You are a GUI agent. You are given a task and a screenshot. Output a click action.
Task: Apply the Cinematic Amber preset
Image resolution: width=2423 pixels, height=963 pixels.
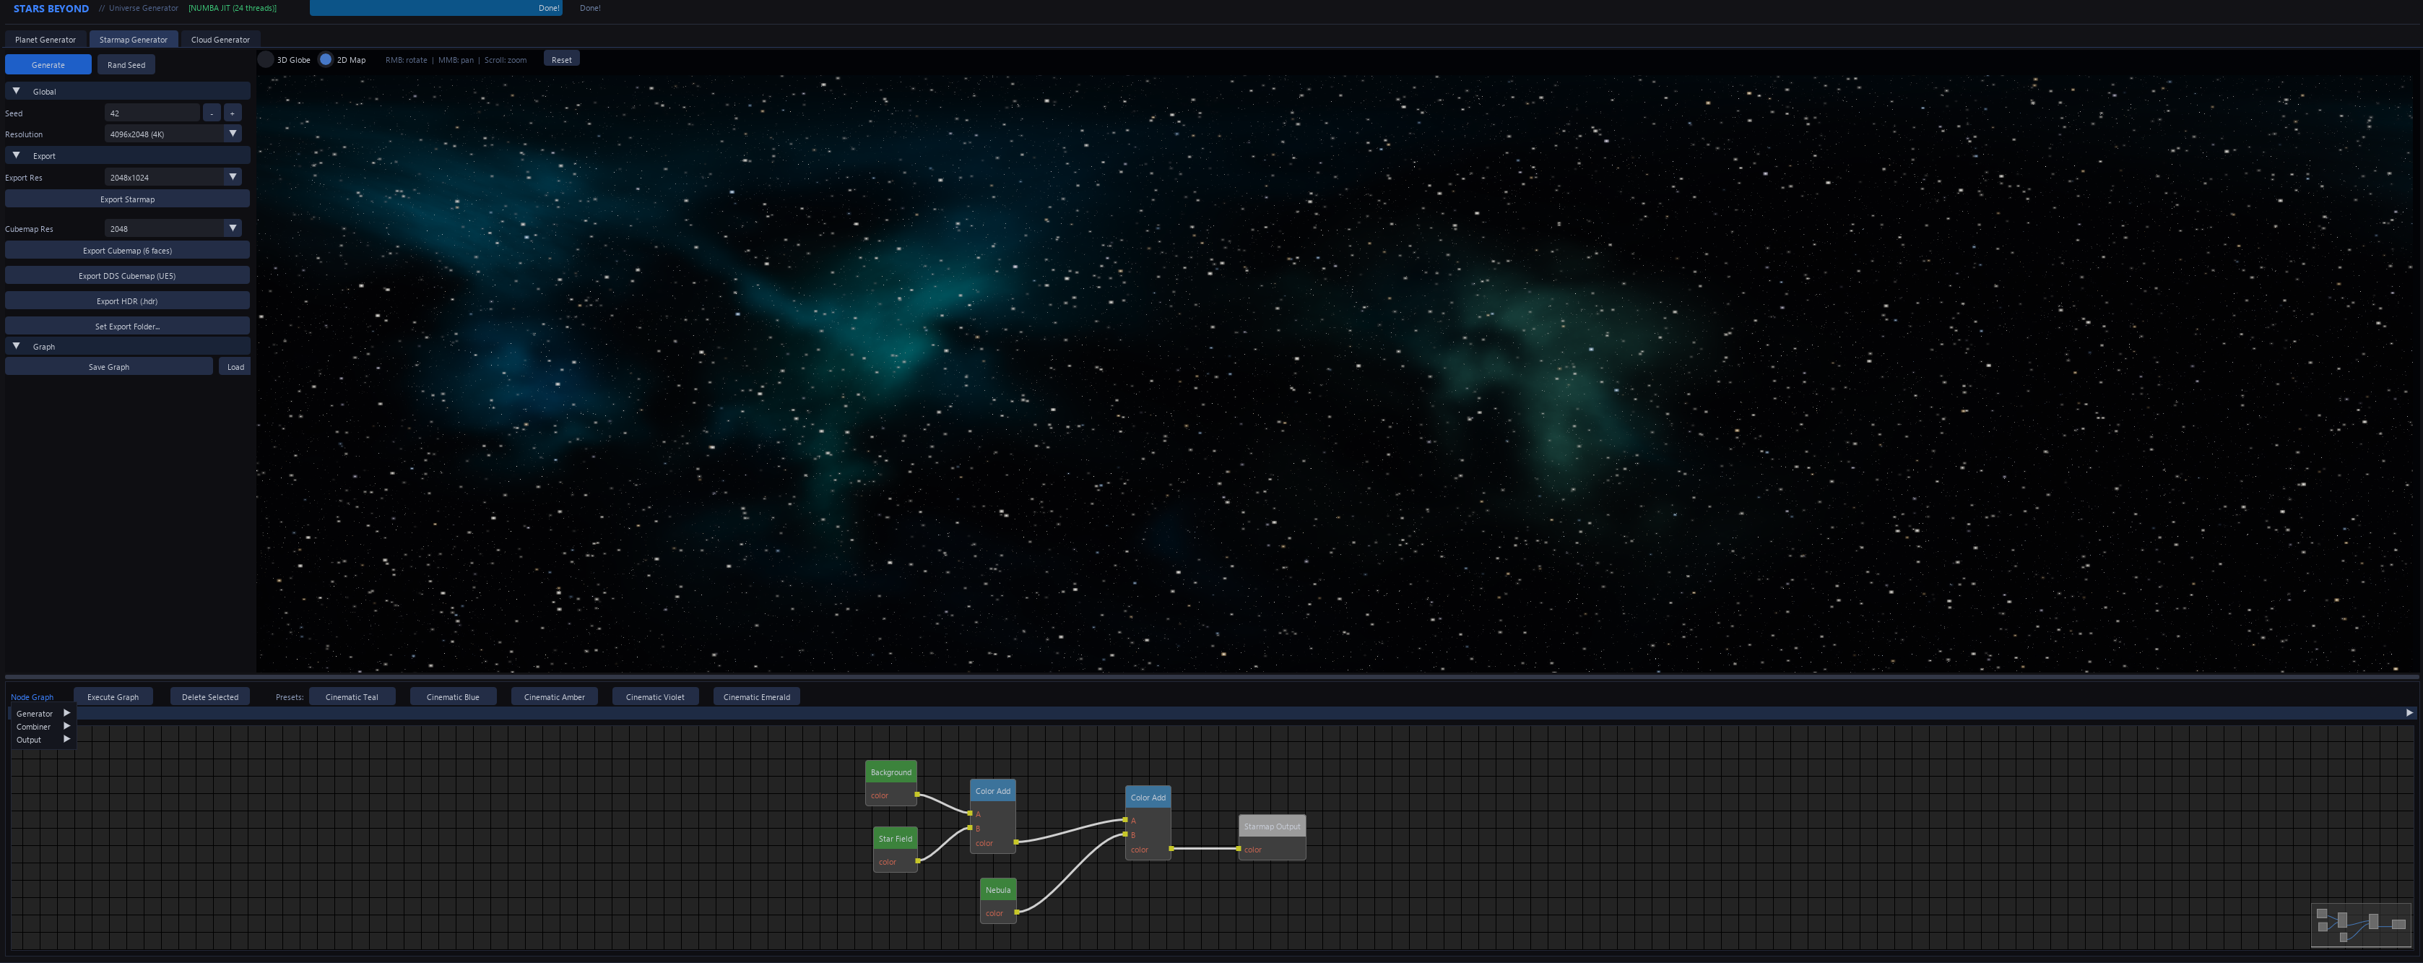coord(554,696)
